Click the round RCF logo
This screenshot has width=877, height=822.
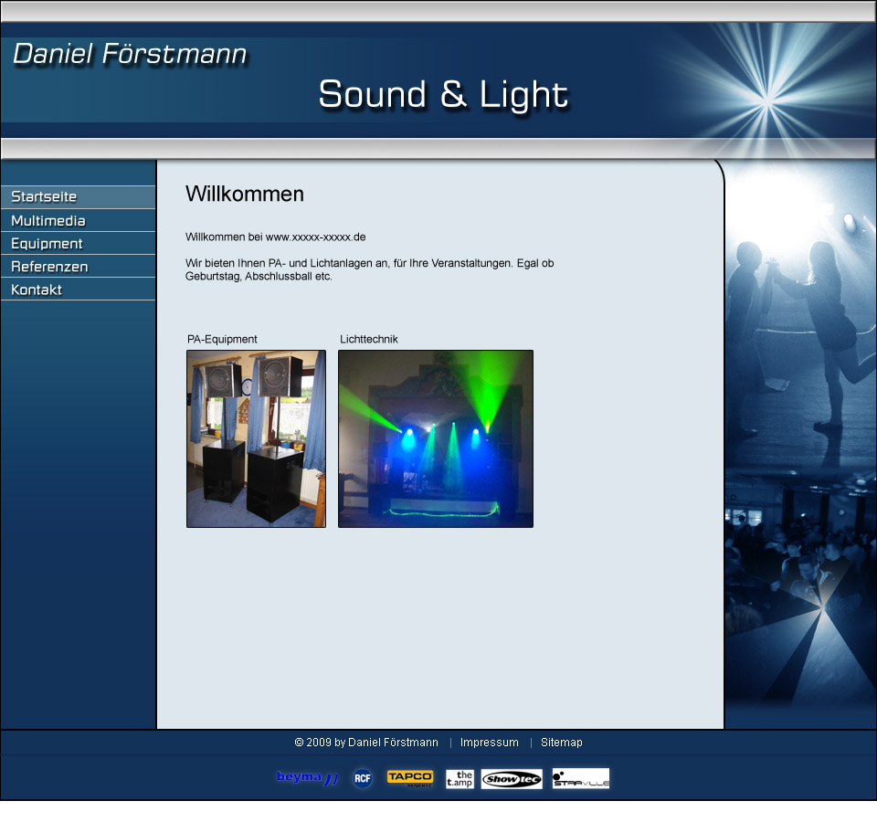pos(363,778)
